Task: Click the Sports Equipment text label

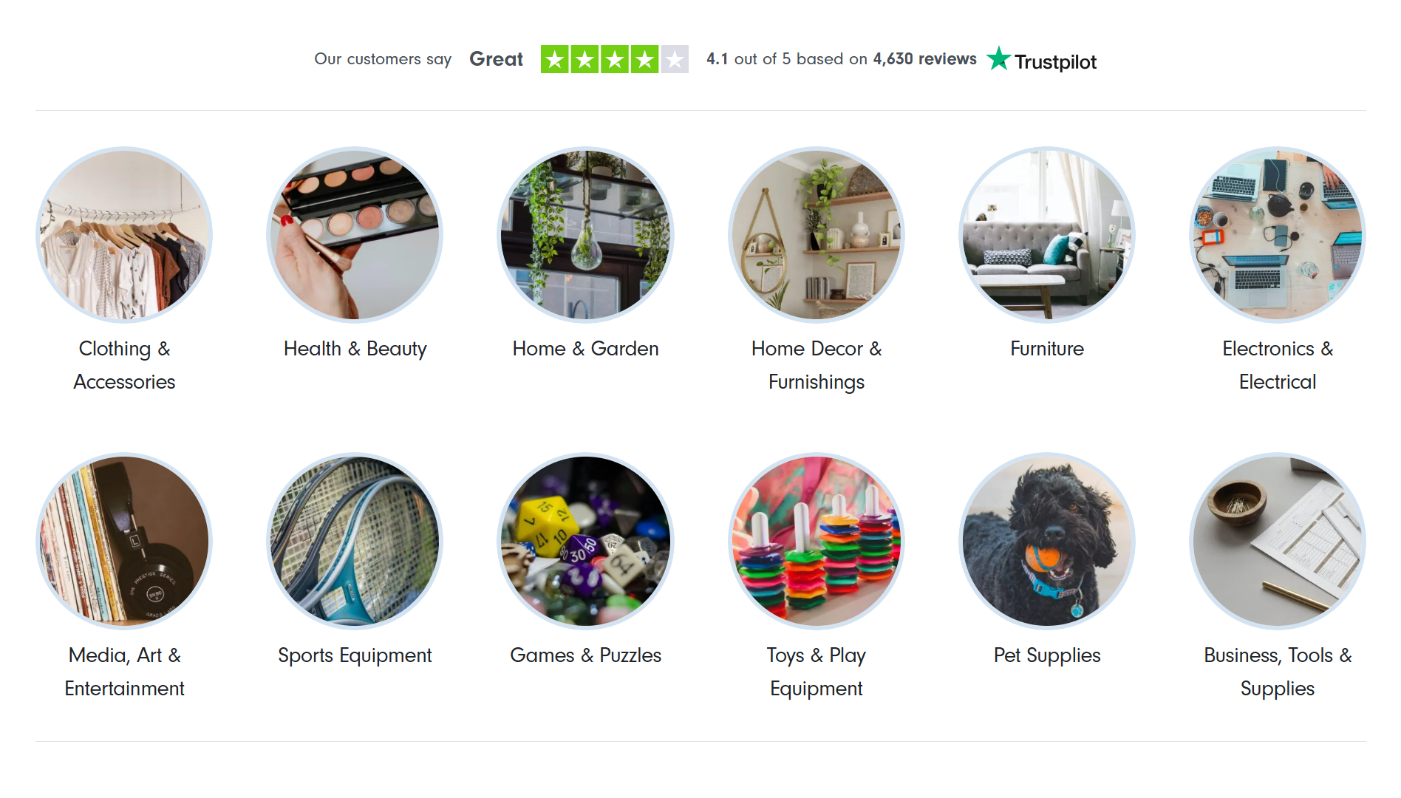Action: [355, 655]
